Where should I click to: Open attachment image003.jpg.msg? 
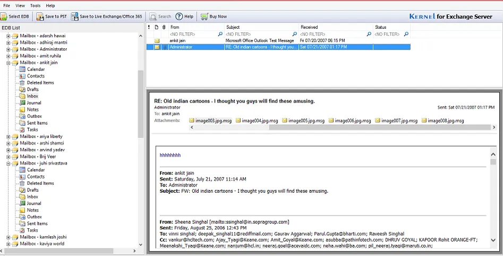click(210, 121)
